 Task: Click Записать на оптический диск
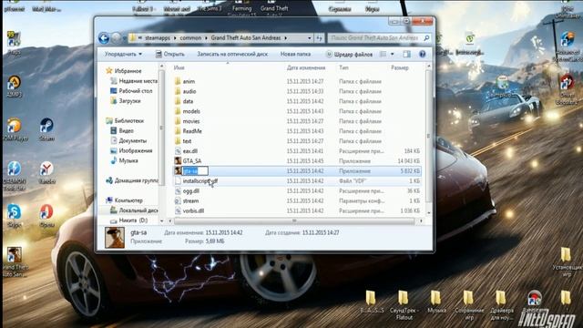pos(232,55)
